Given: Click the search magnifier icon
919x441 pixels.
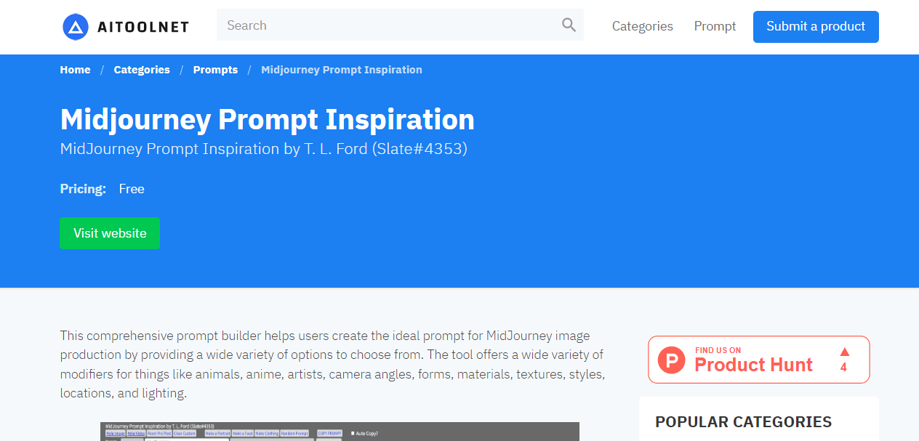Looking at the screenshot, I should pos(568,25).
